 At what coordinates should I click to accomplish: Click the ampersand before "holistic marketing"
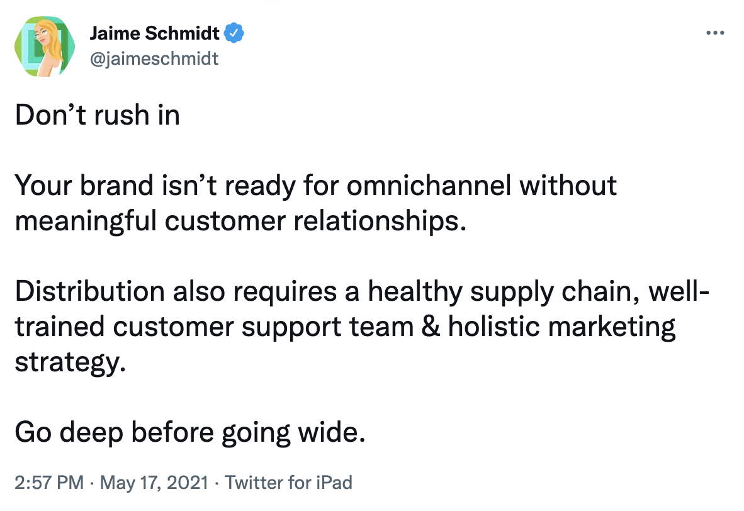click(429, 328)
